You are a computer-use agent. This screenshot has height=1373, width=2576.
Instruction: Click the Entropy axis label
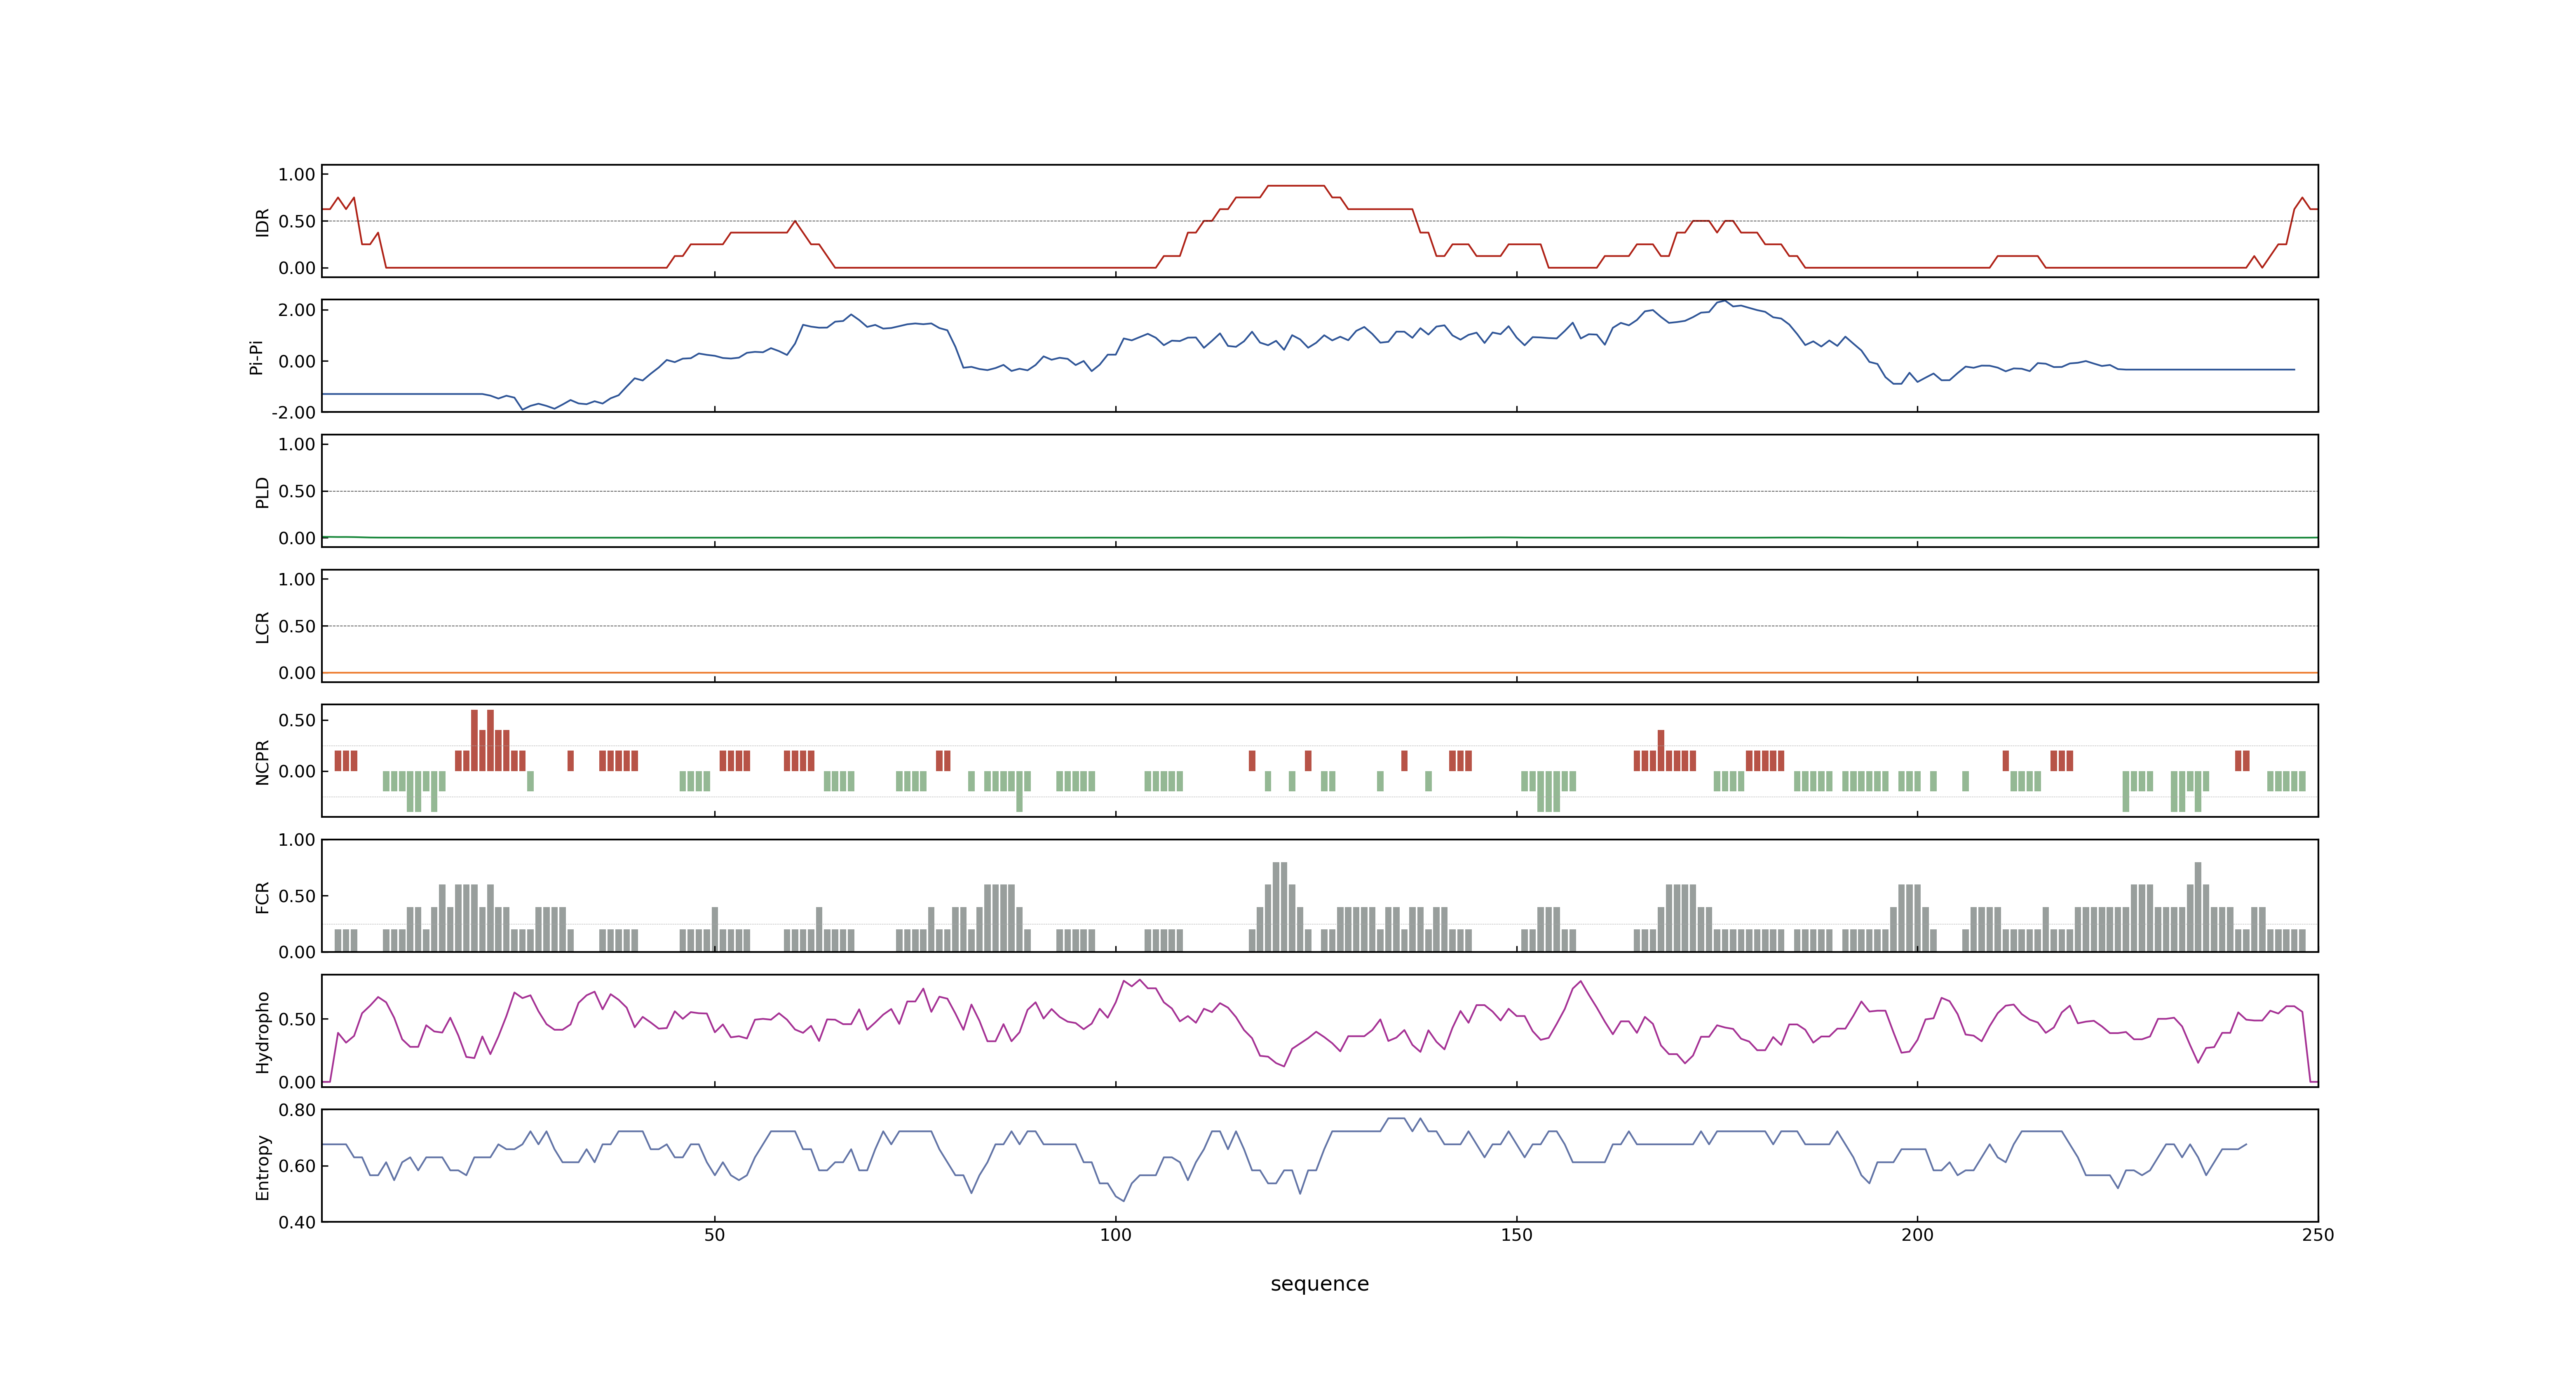(262, 1167)
